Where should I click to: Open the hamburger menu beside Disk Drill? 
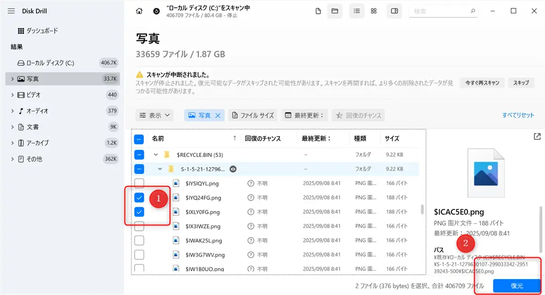(11, 11)
